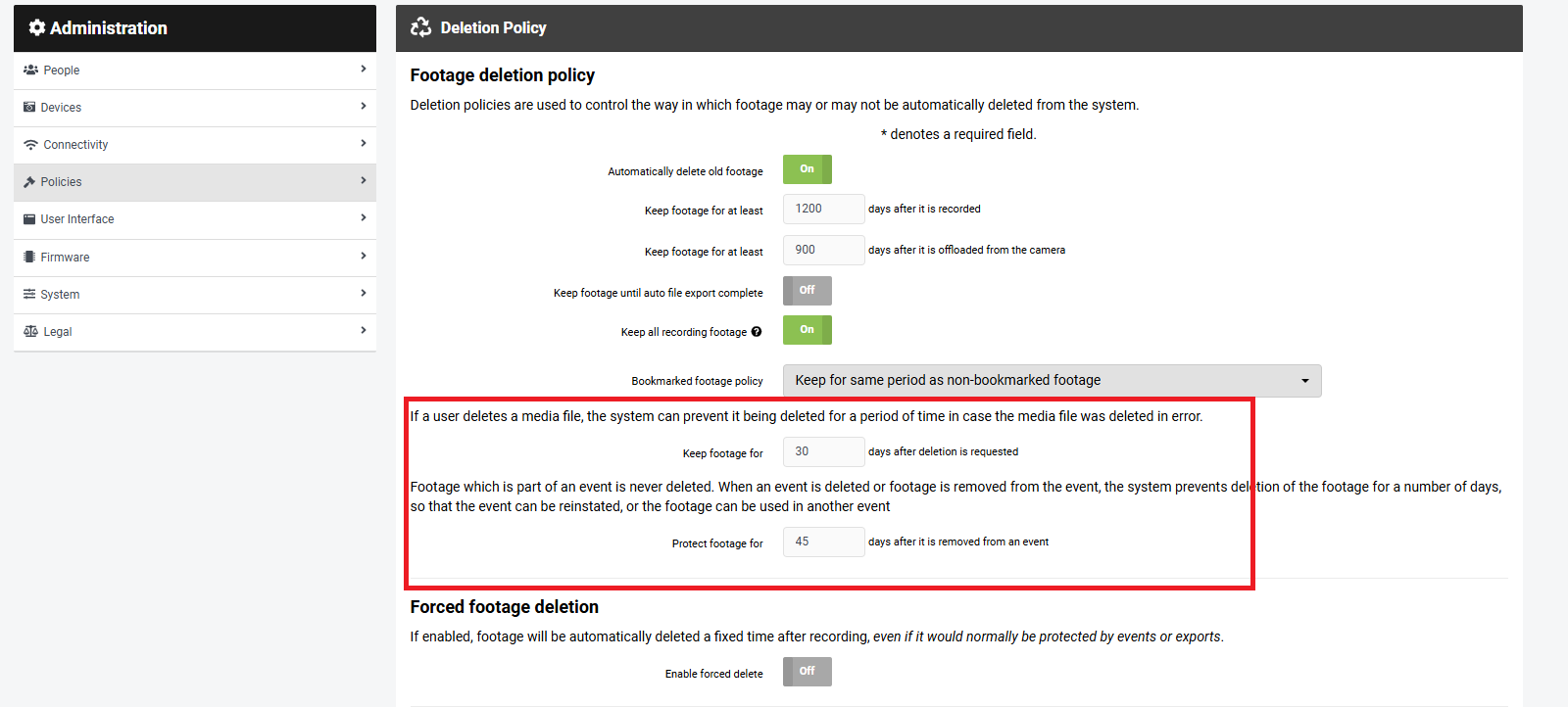Click the Firmware chip icon
The image size is (1568, 707).
coord(29,257)
